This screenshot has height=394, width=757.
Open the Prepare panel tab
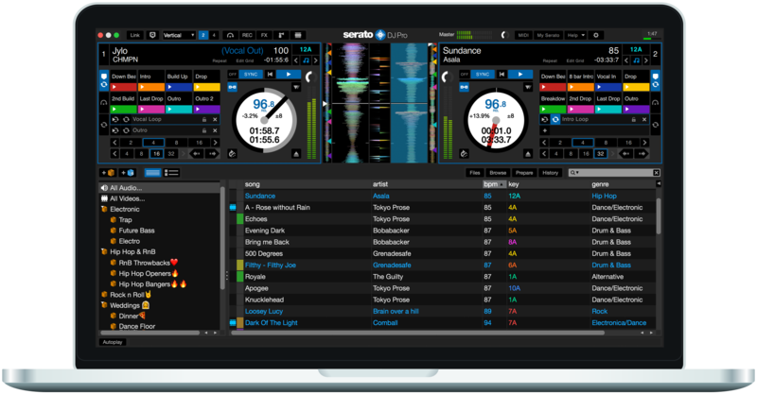click(x=524, y=173)
